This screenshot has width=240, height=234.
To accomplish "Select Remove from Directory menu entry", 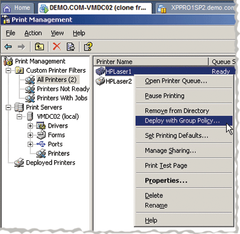I will tap(184, 110).
